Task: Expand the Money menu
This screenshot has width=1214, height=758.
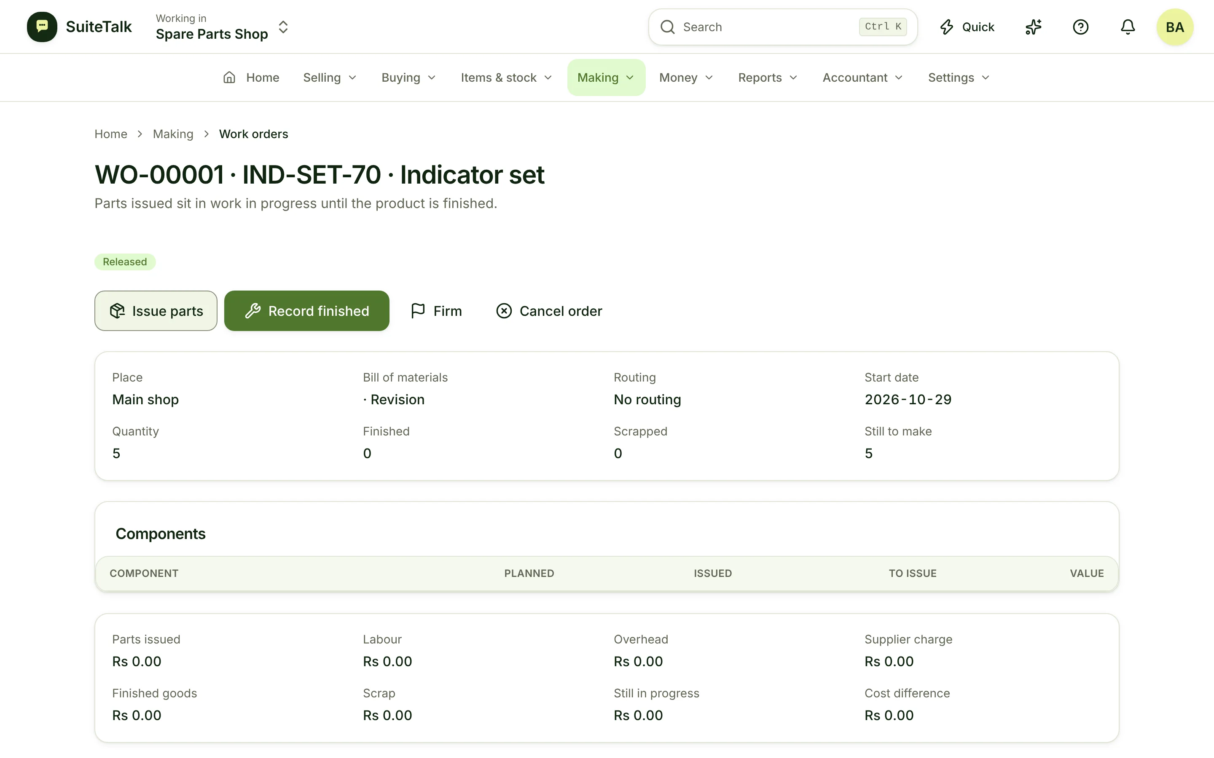Action: [x=686, y=78]
